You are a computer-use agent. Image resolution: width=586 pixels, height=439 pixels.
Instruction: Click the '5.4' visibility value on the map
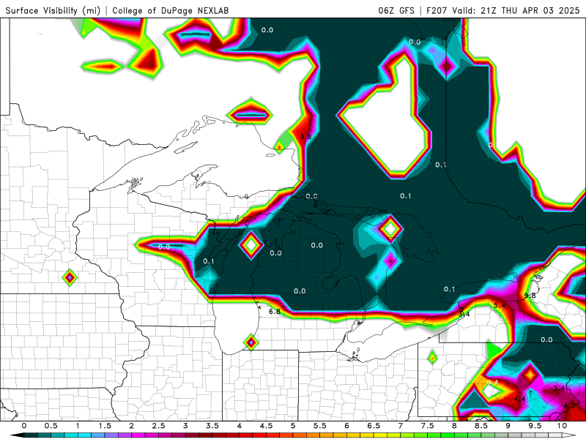tap(500, 305)
